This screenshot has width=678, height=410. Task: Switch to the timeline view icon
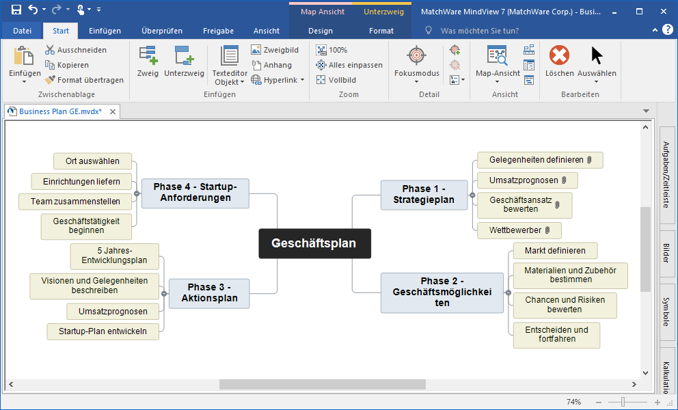tap(529, 50)
